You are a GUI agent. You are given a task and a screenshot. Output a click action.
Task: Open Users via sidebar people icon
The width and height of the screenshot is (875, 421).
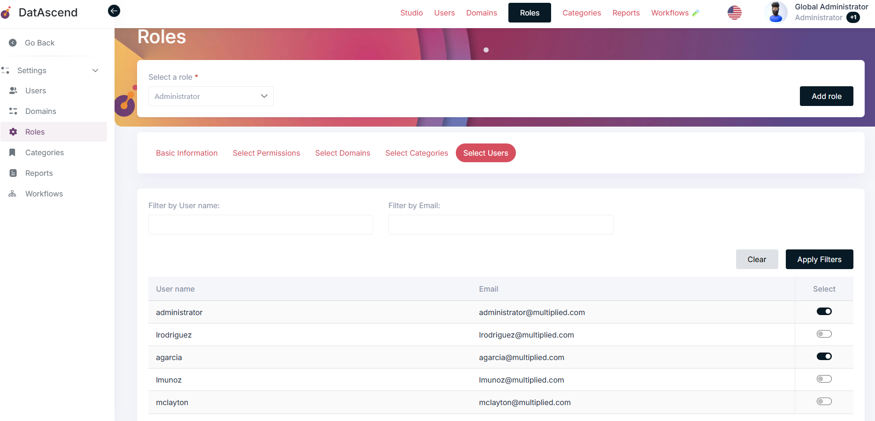[x=13, y=90]
